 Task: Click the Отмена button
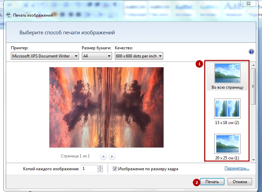(x=240, y=182)
